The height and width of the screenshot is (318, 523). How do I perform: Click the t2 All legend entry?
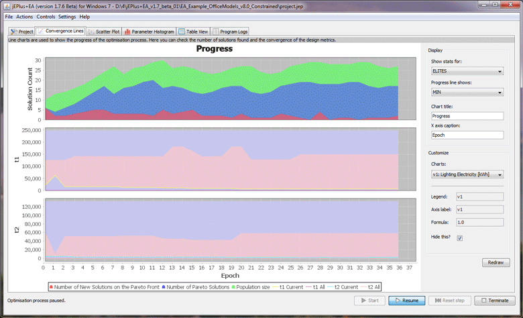(370, 287)
